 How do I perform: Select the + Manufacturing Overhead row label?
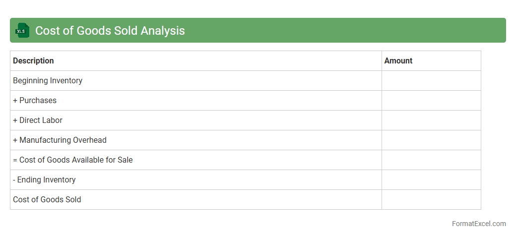click(x=60, y=140)
